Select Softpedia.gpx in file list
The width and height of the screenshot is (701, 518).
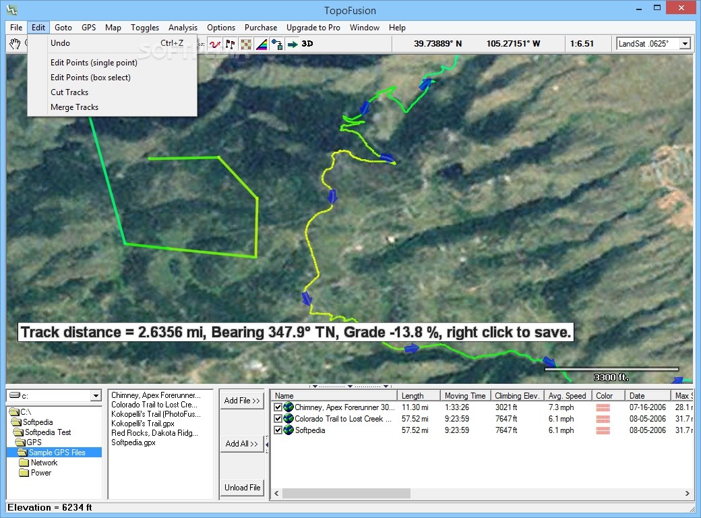(133, 442)
